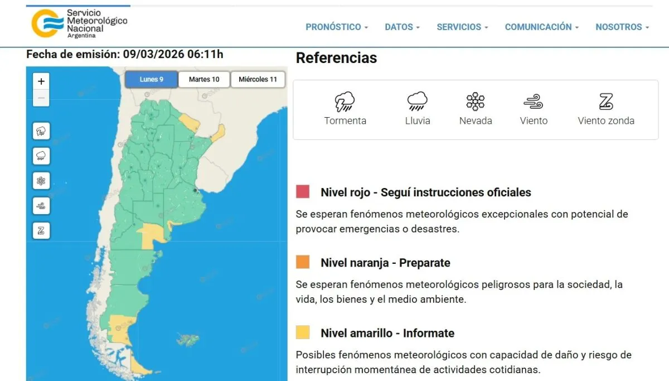Click the Servicio Meteorológico Nacional logo
669x381 pixels.
[78, 23]
